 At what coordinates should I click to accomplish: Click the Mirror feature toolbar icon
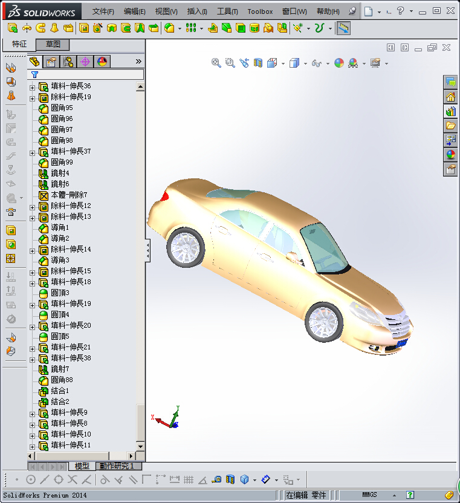pos(282,28)
